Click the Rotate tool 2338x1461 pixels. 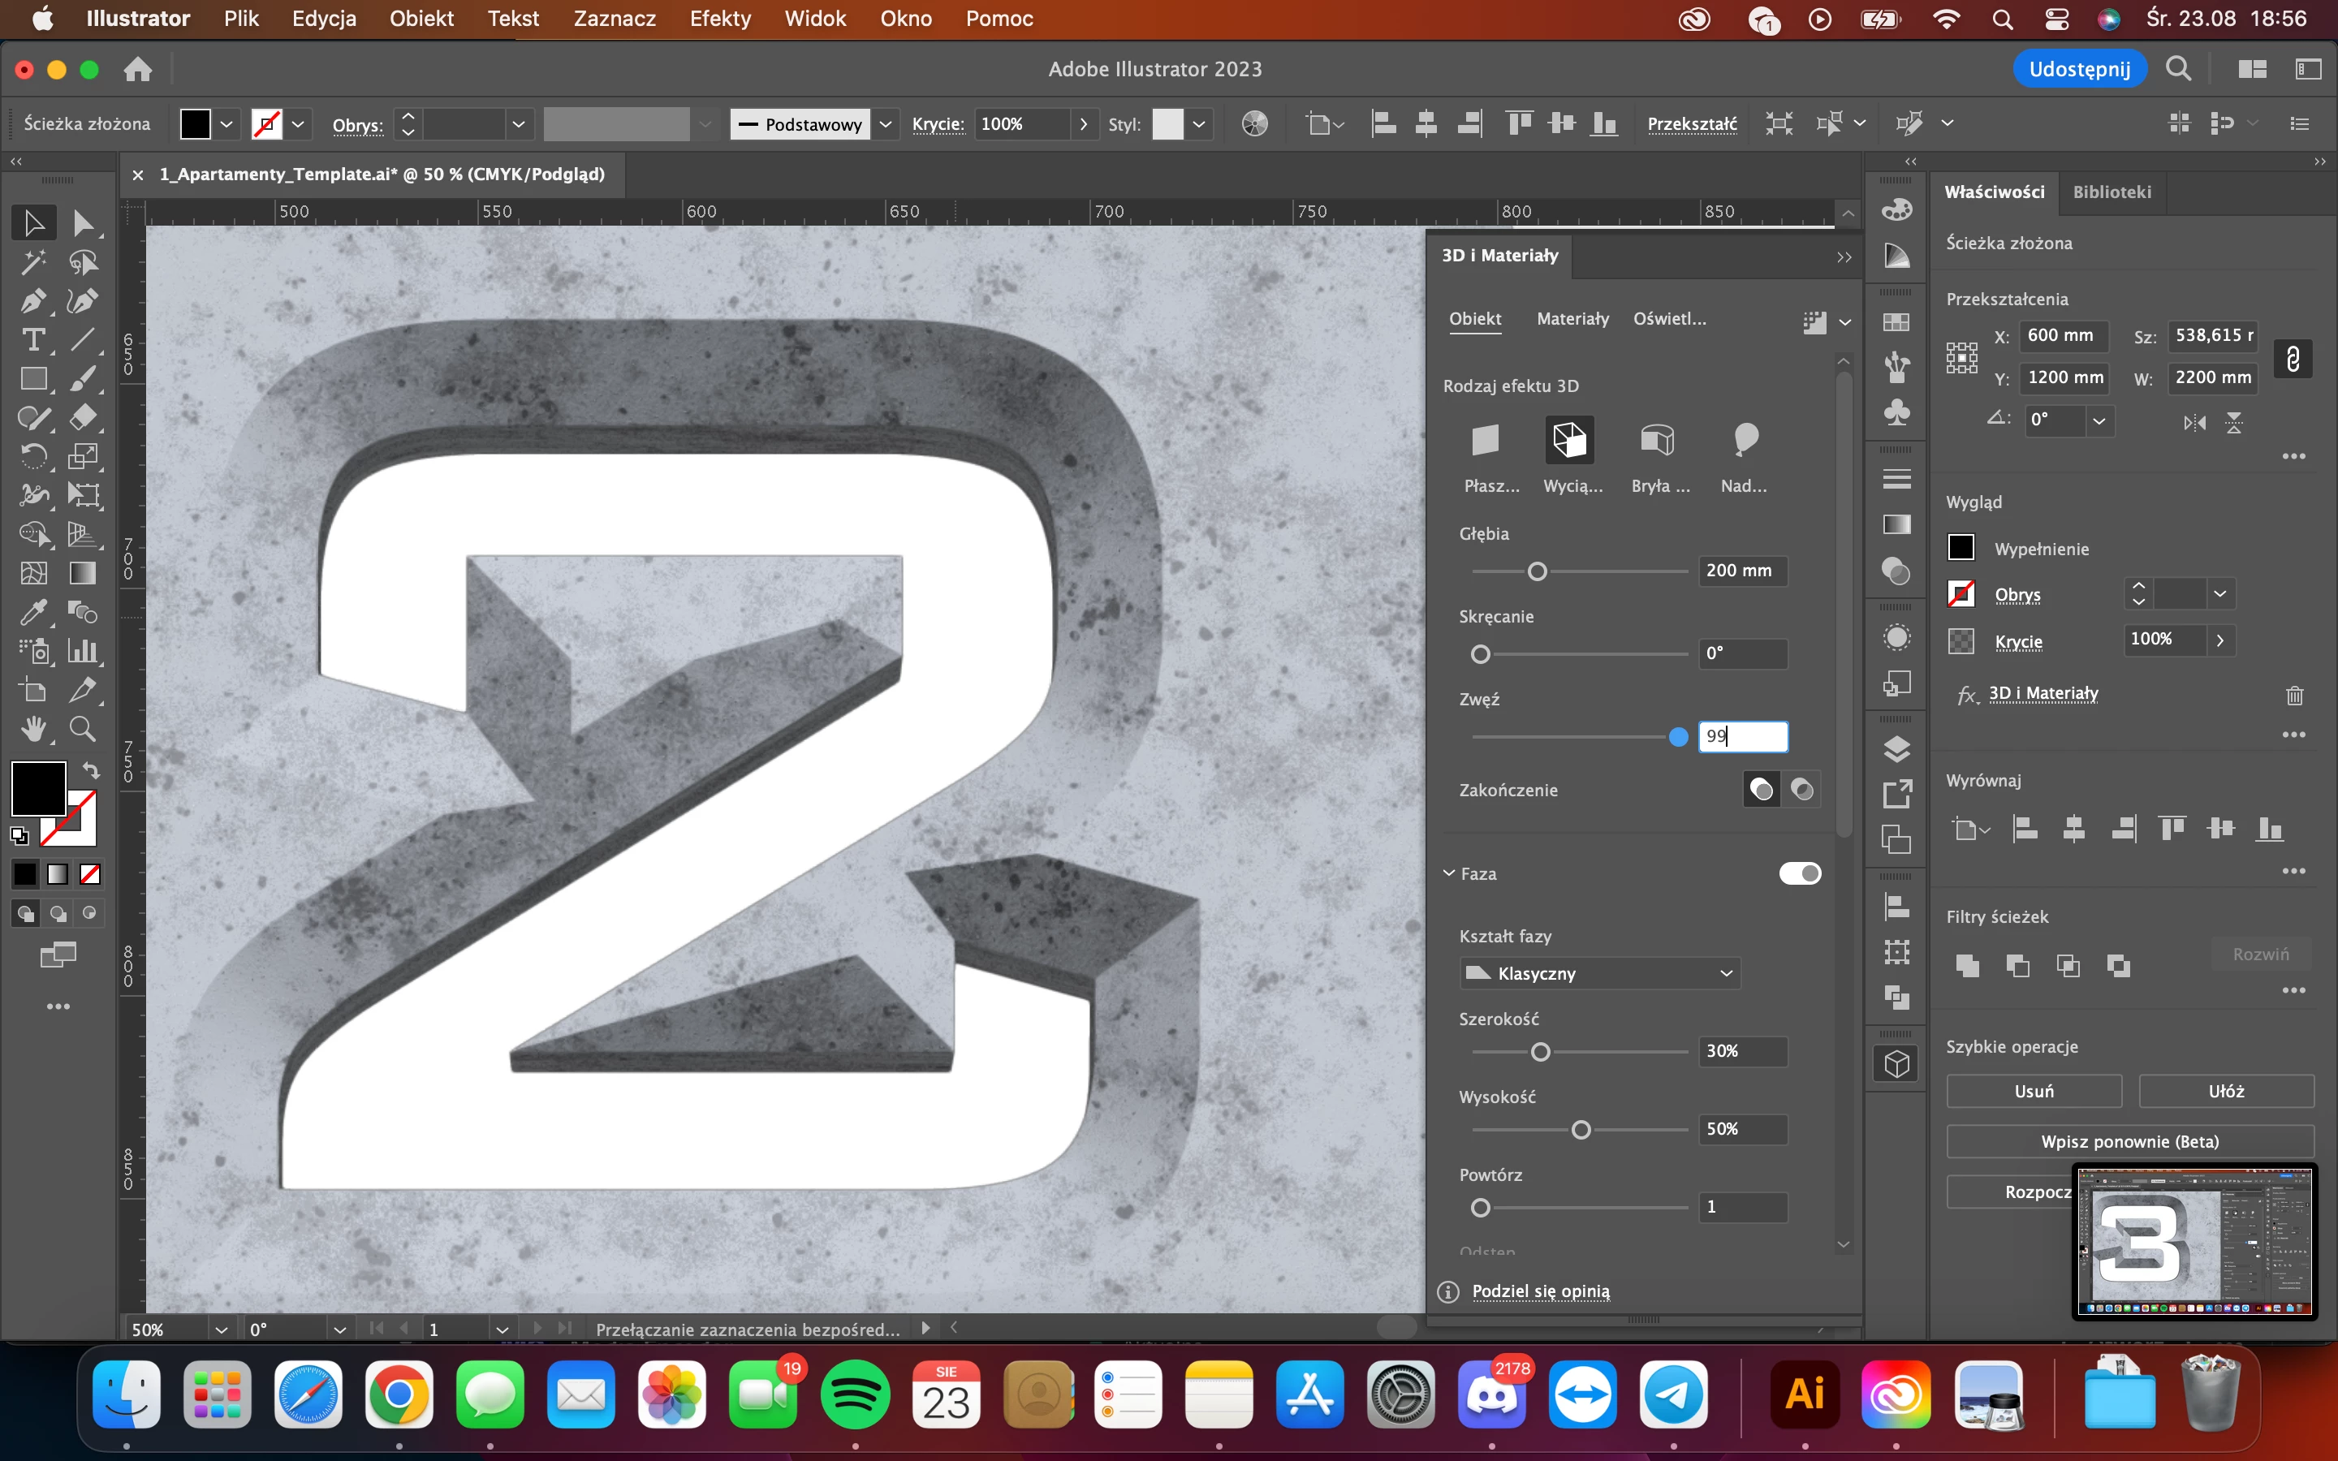32,456
